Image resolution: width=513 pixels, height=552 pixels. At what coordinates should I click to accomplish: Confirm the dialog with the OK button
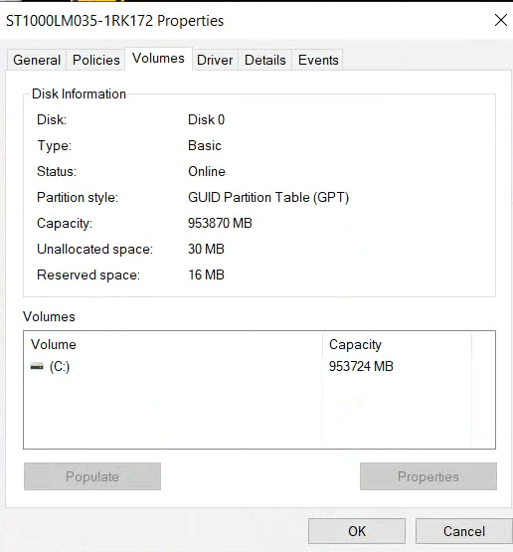(x=357, y=531)
